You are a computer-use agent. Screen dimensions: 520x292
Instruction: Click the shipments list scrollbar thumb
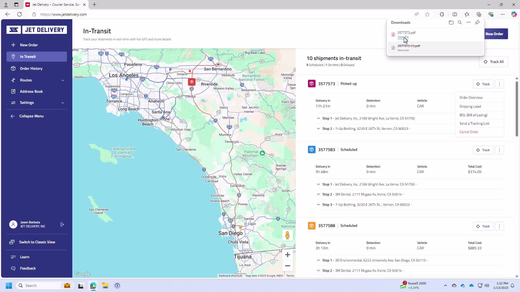[516, 108]
